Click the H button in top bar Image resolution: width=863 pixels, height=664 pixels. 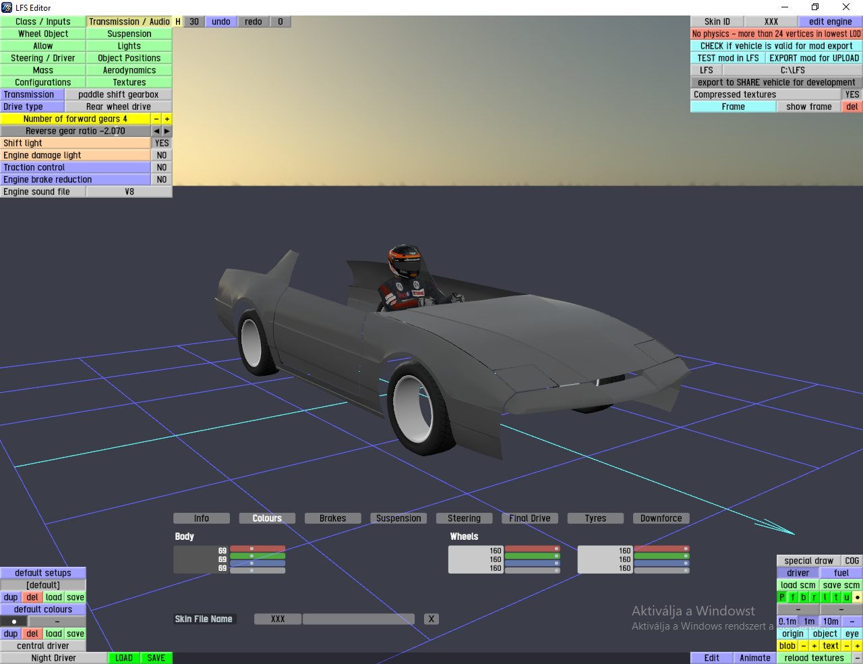coord(178,22)
